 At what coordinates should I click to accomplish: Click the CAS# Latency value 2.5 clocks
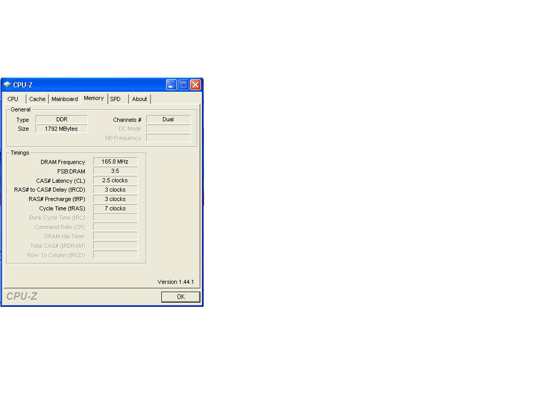115,180
